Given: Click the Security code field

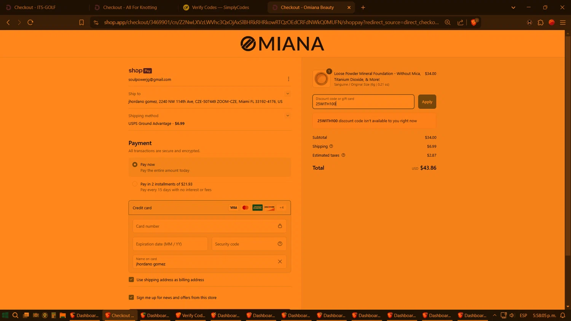Looking at the screenshot, I should tap(249, 244).
